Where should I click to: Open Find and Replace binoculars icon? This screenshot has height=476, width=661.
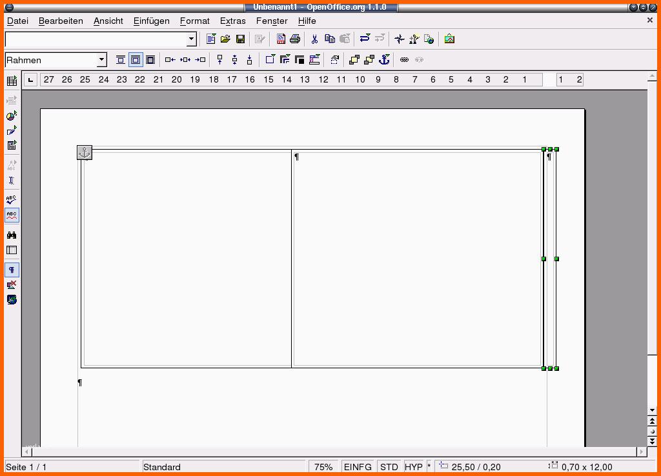pyautogui.click(x=12, y=235)
